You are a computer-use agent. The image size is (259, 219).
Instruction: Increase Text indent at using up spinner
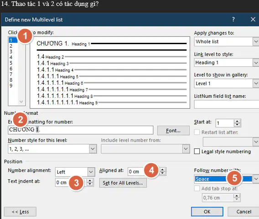pyautogui.click(x=90, y=180)
